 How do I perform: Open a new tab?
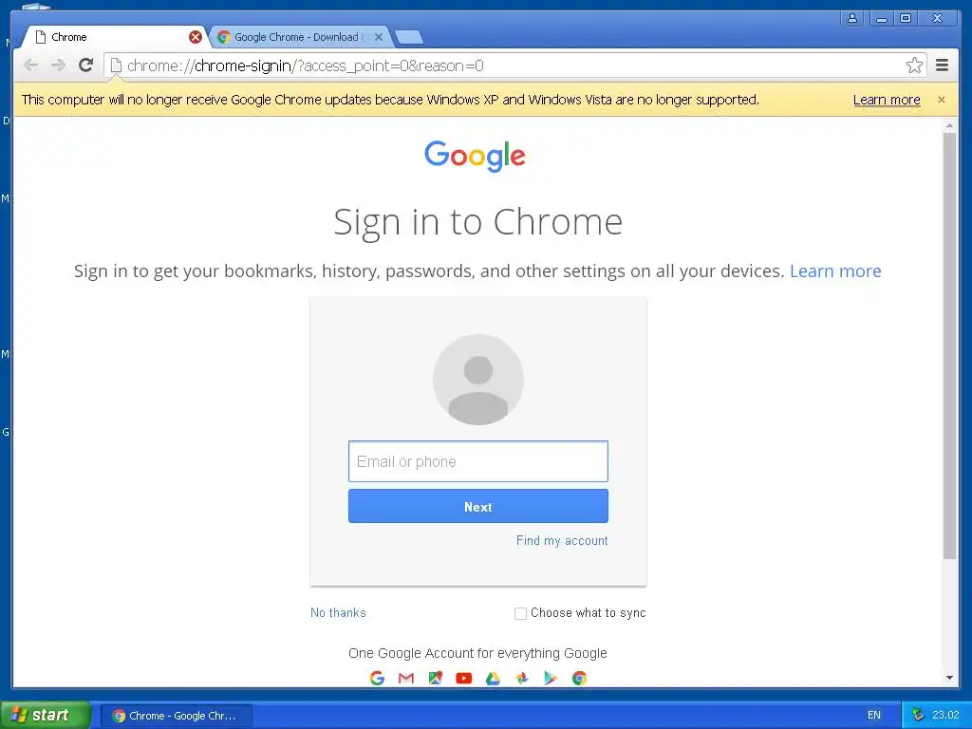click(409, 38)
